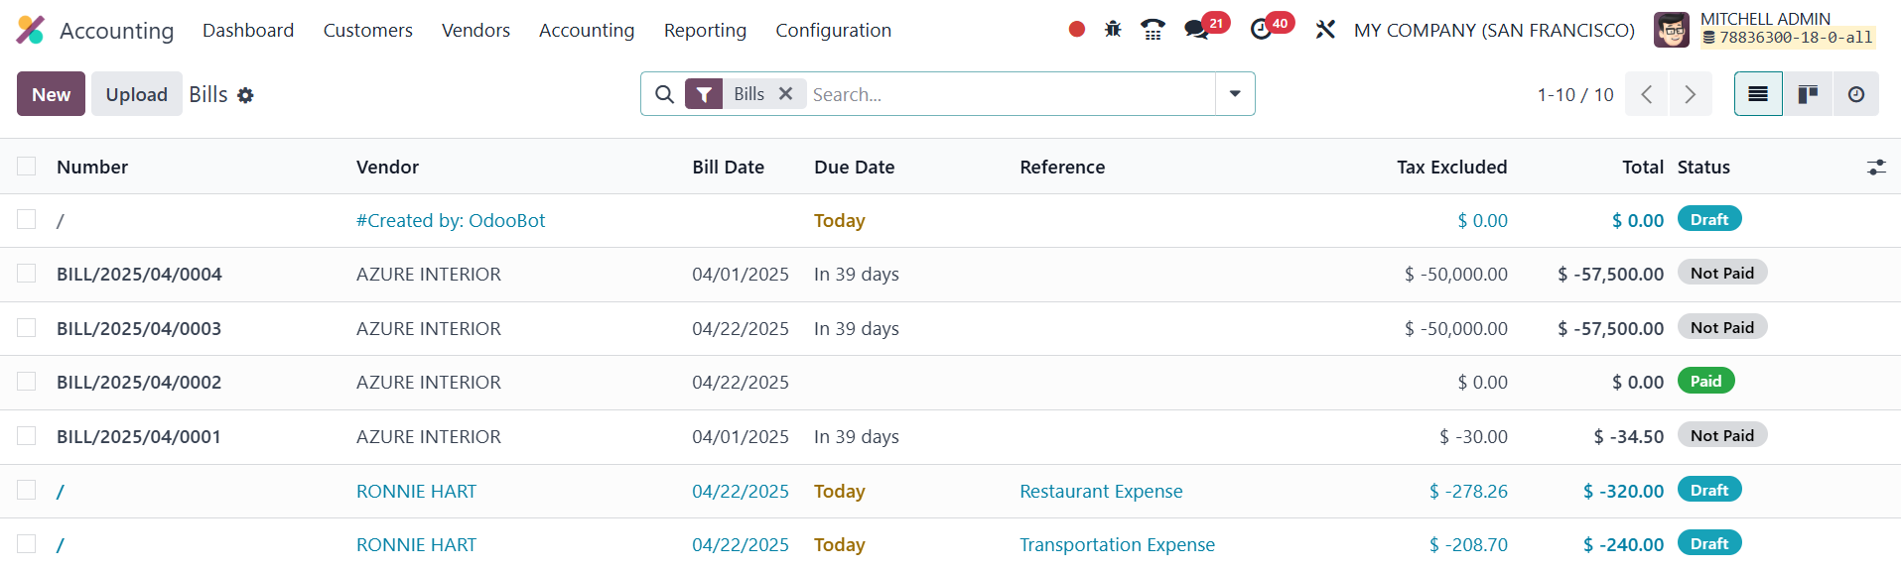Expand the search options dropdown arrow
This screenshot has height=571, width=1901.
[1235, 94]
